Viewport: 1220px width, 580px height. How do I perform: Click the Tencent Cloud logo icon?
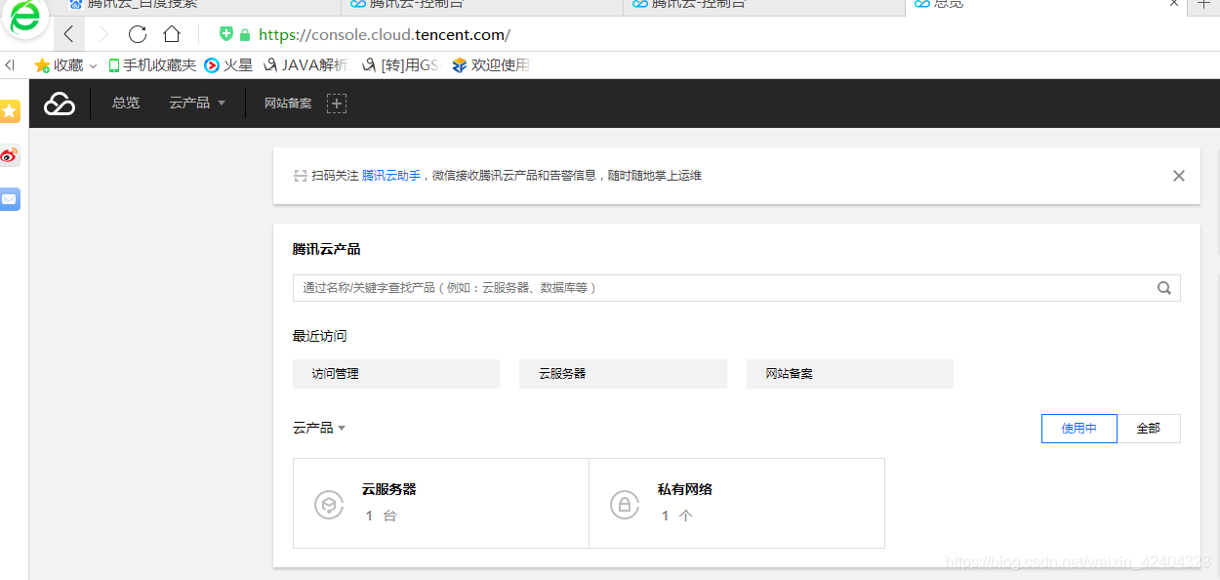pyautogui.click(x=60, y=104)
